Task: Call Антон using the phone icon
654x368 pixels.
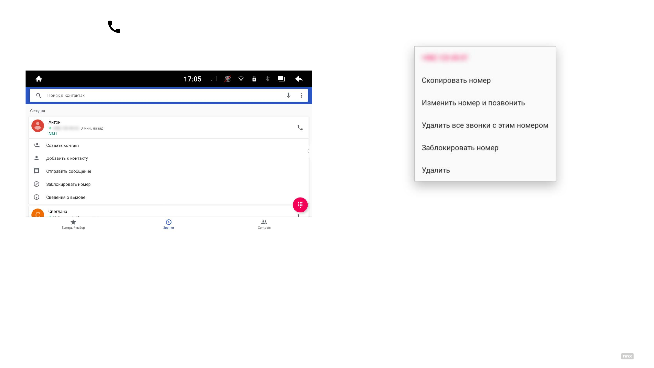Action: pos(300,128)
